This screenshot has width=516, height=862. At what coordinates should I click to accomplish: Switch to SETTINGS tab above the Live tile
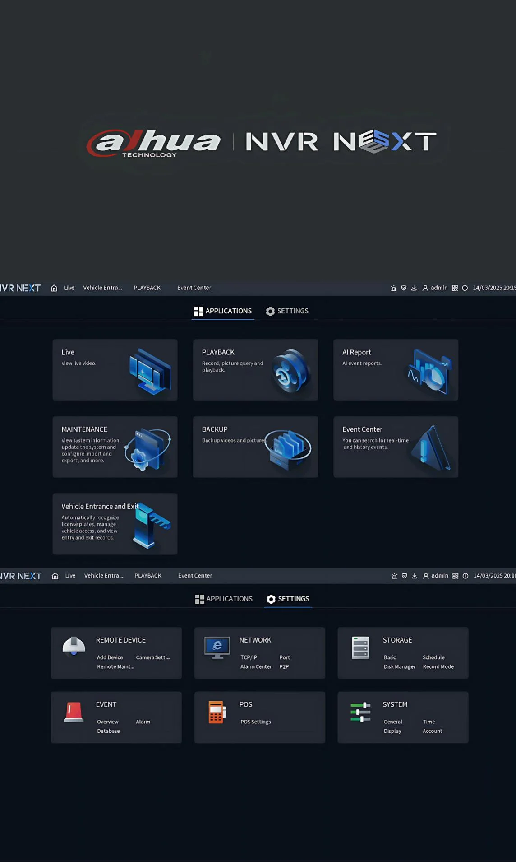pyautogui.click(x=287, y=311)
